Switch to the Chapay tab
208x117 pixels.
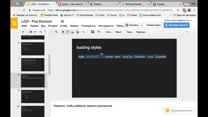[167, 4]
